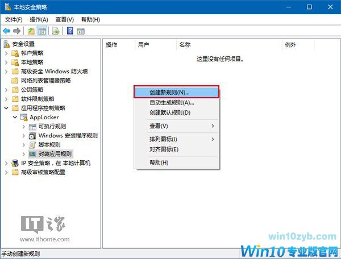
Task: Choose 对齐图标(E) in context menu
Action: 176,149
